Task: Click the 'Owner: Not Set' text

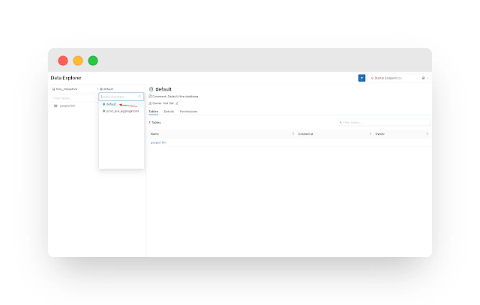Action: tap(163, 103)
